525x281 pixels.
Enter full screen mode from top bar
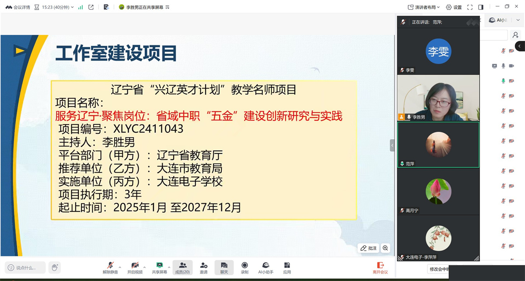tap(470, 7)
